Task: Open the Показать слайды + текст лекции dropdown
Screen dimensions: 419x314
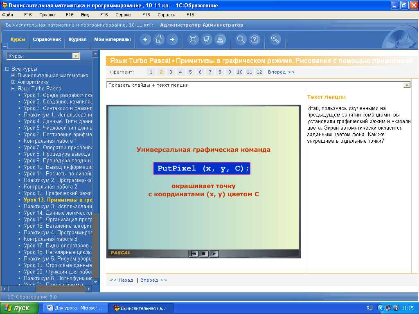Action: (407, 85)
